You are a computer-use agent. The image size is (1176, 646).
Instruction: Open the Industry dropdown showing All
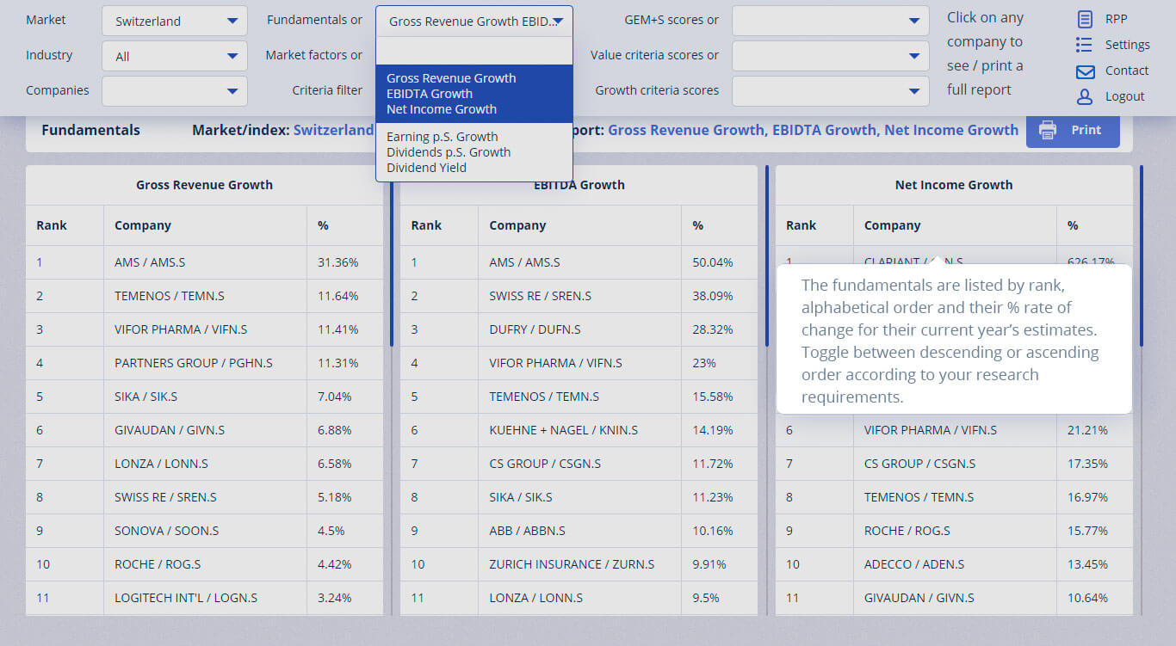pos(175,56)
